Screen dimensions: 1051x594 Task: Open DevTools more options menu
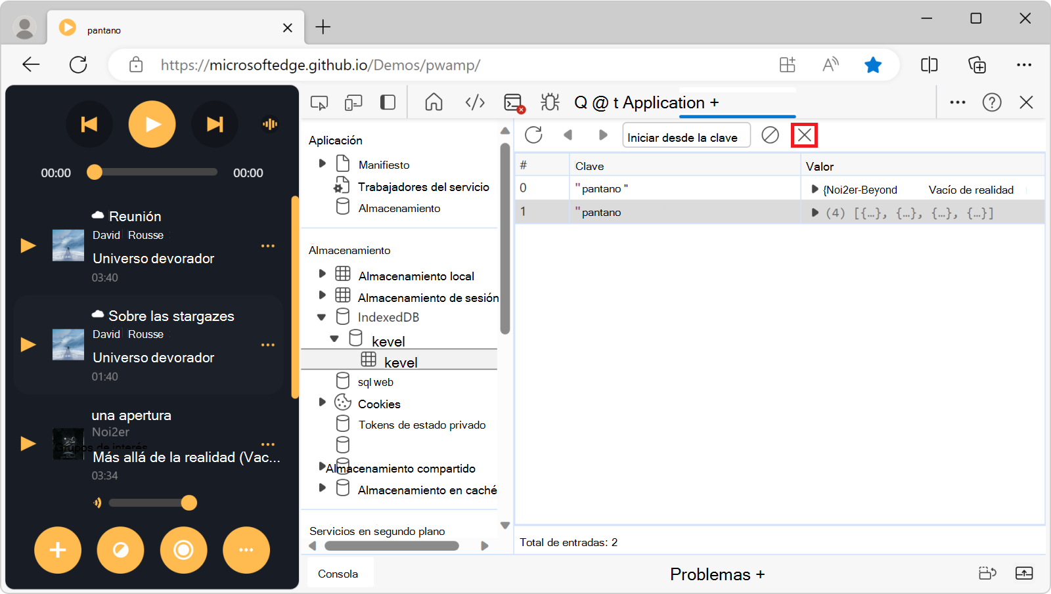[958, 102]
